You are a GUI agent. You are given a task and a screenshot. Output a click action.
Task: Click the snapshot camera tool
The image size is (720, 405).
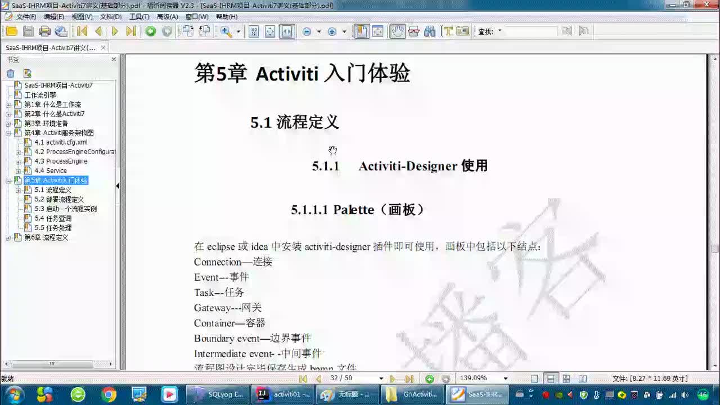[x=463, y=31]
